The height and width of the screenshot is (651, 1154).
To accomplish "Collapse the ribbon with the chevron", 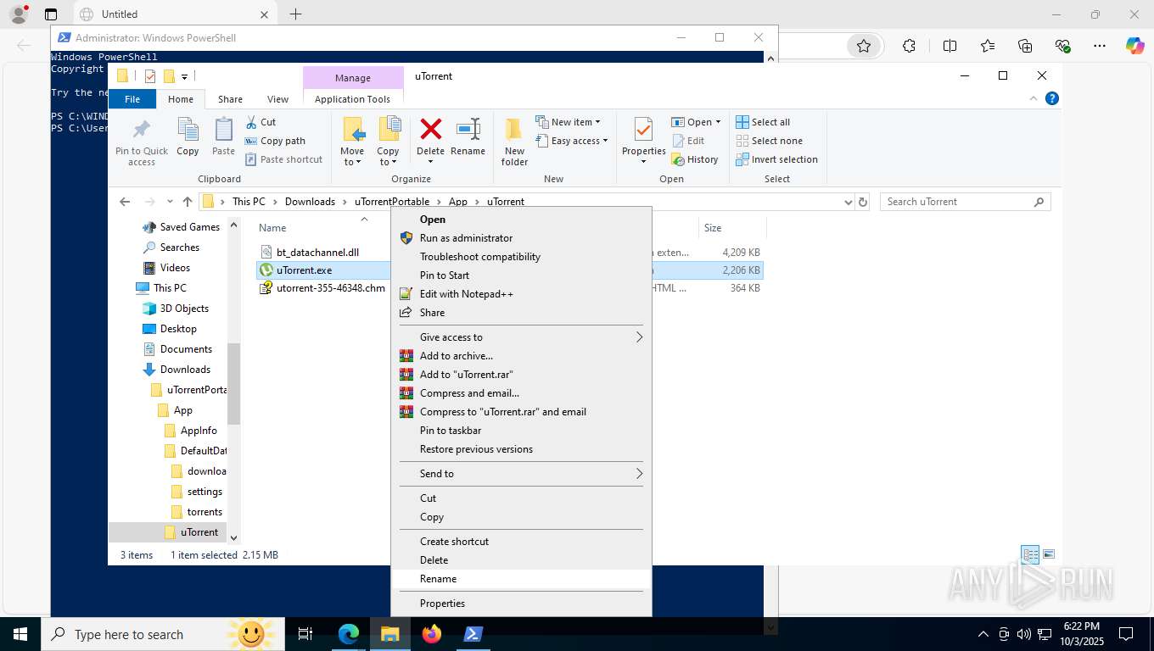I will pos(1034,98).
